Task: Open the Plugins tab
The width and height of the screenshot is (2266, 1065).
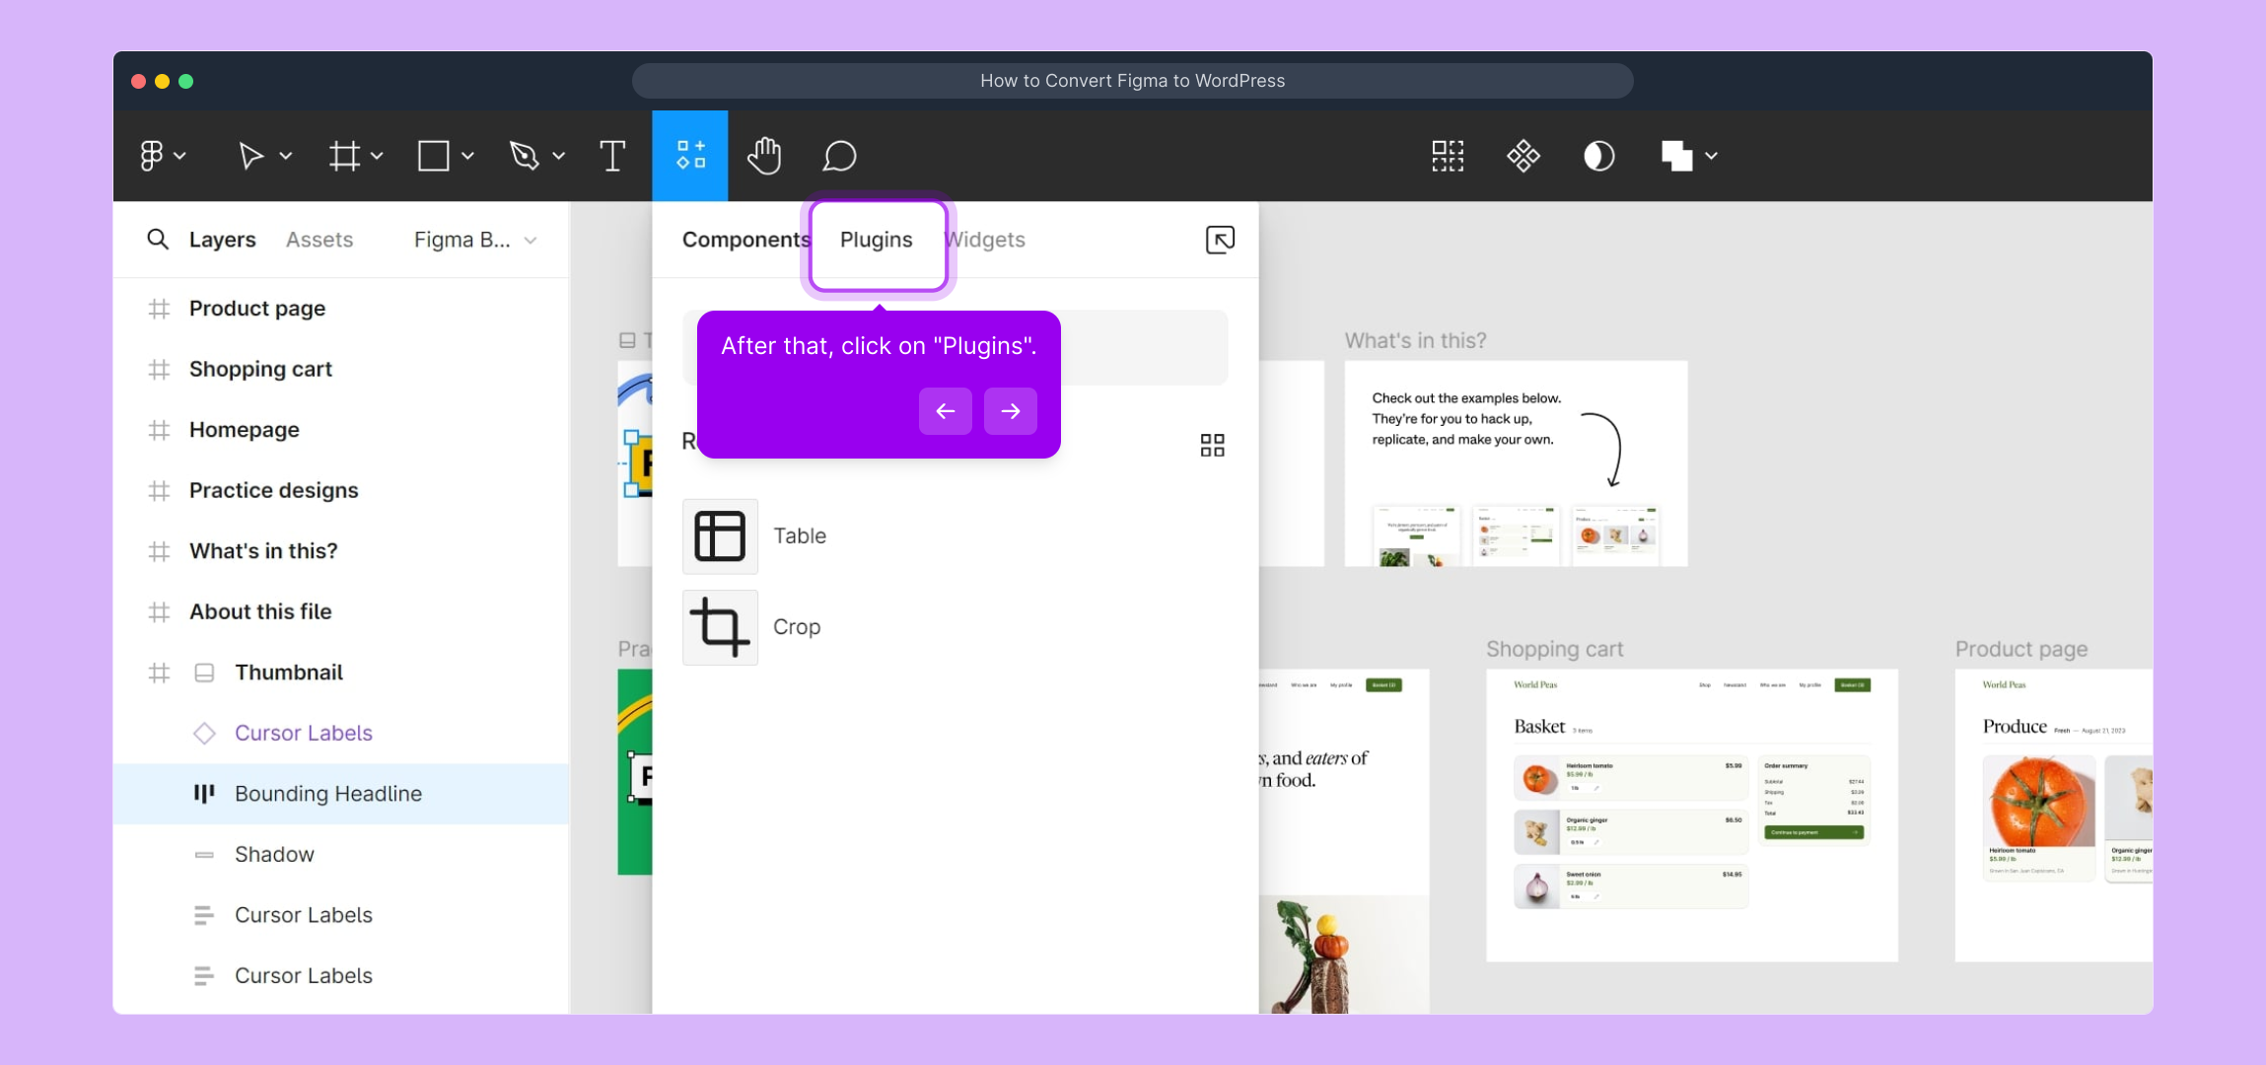Action: pos(877,240)
